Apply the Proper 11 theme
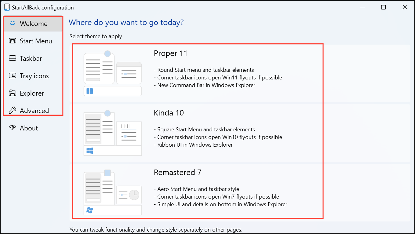415x234 pixels. tap(240, 73)
